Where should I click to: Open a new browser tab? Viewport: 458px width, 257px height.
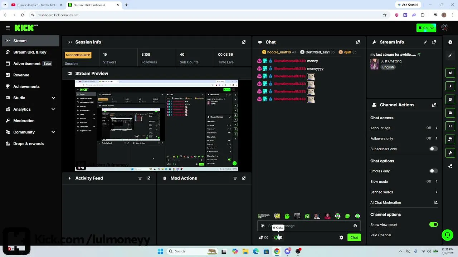pyautogui.click(x=126, y=5)
